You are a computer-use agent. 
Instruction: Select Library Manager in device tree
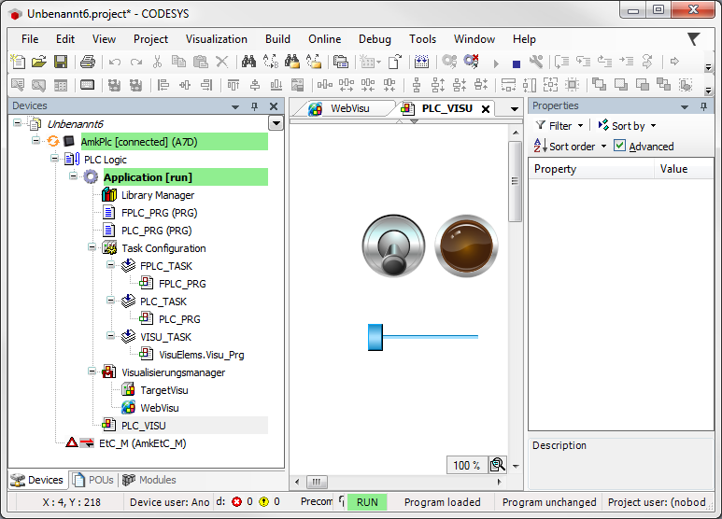(157, 195)
